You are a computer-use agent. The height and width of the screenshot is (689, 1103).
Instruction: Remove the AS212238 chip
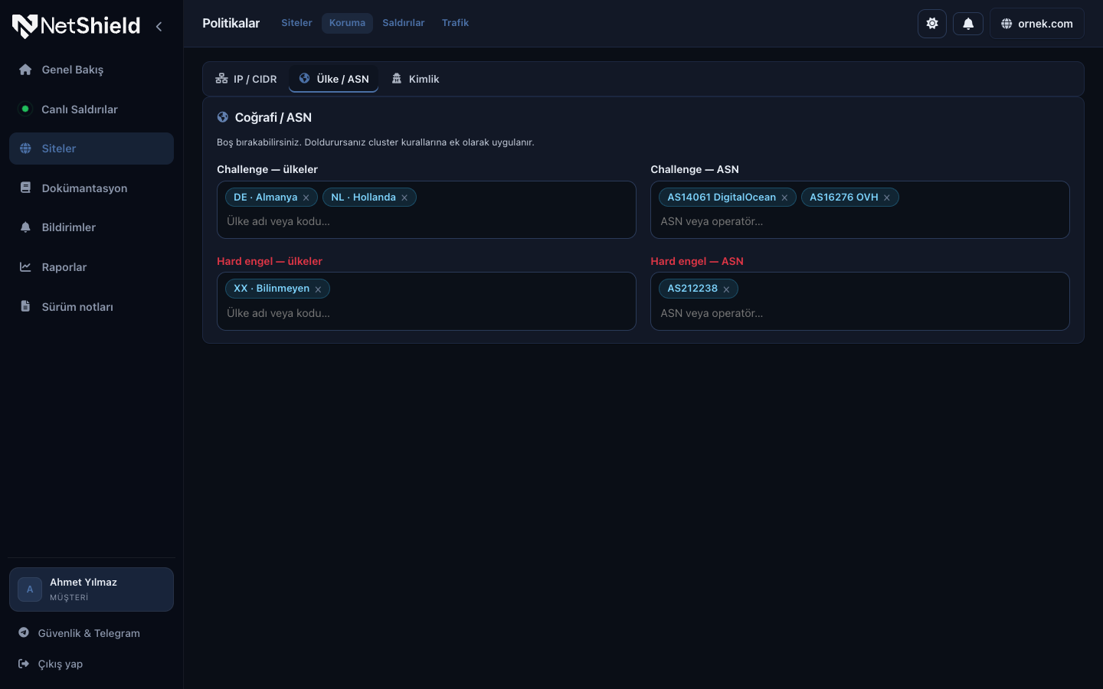point(726,289)
